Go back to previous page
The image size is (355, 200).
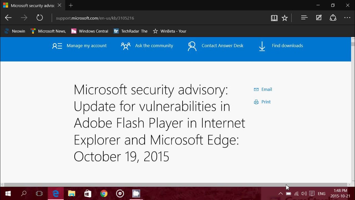(8, 18)
